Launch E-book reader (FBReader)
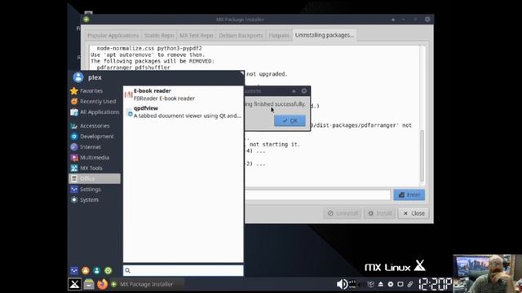The width and height of the screenshot is (522, 293). tap(183, 94)
